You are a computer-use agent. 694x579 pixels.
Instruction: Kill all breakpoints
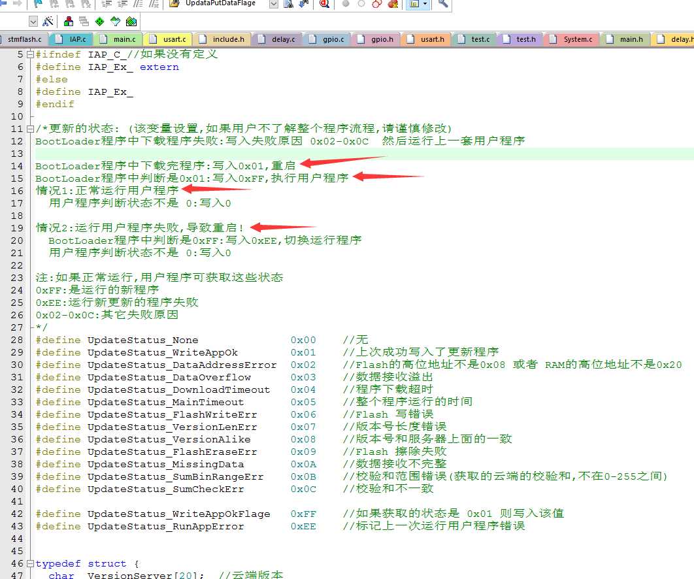click(393, 4)
